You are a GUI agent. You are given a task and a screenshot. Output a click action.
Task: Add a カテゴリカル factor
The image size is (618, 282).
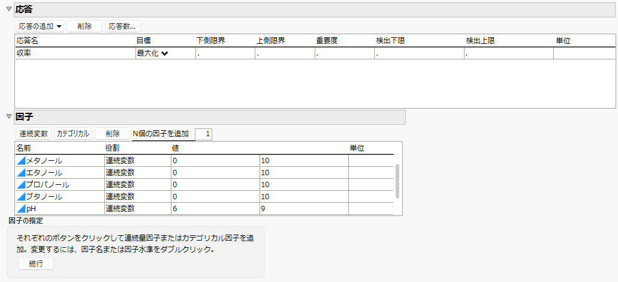[73, 134]
